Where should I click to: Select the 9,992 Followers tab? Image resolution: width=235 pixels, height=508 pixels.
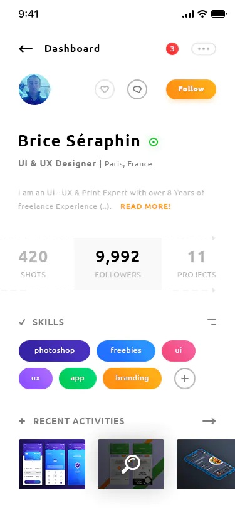tap(118, 264)
